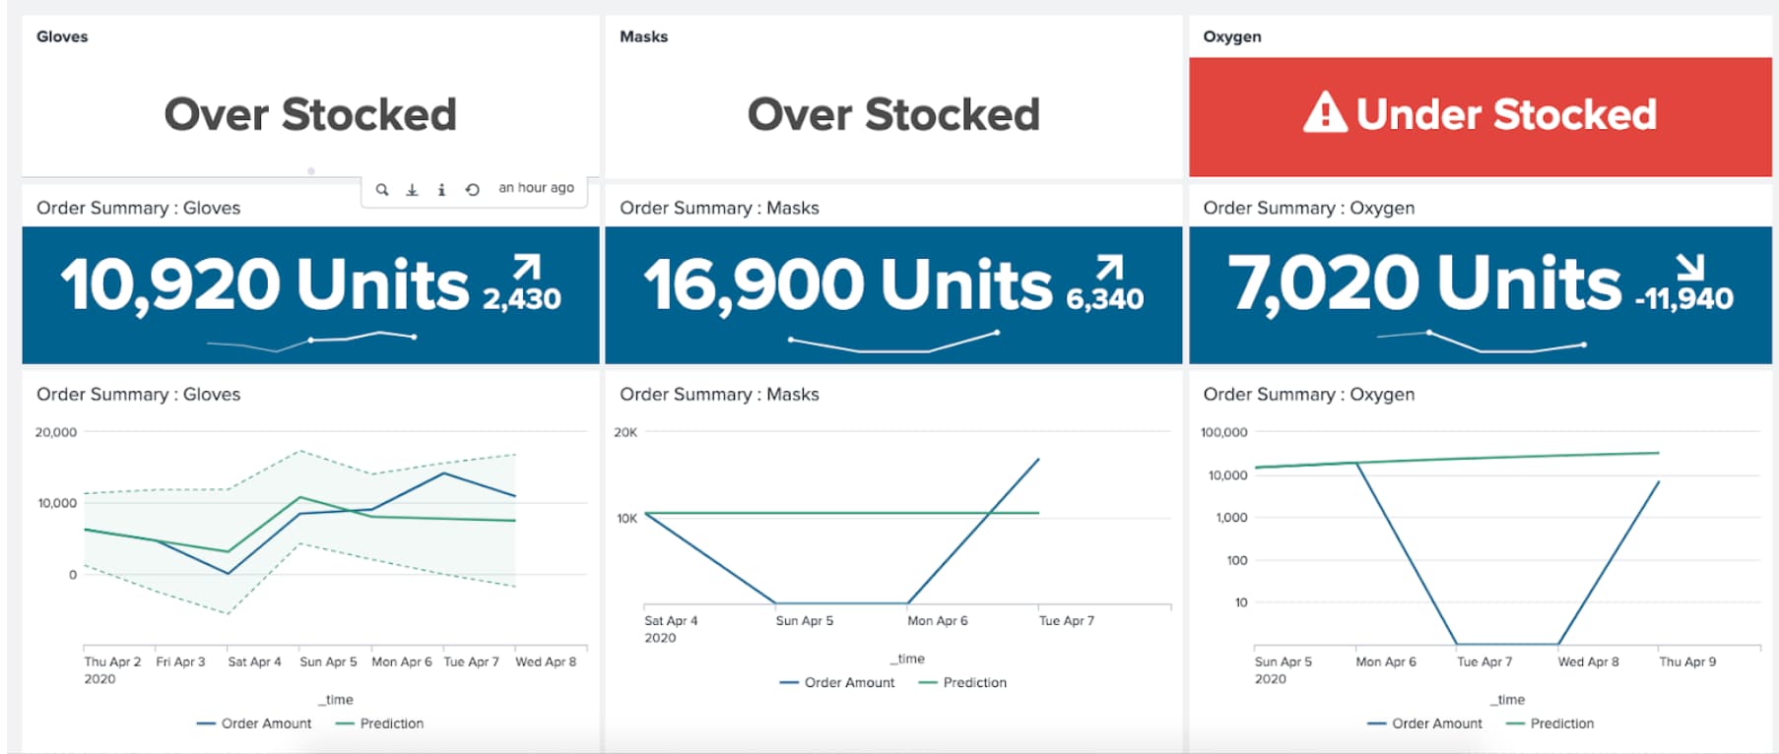Click 'Fri Apr 3' x-axis label on Gloves chart

[180, 661]
